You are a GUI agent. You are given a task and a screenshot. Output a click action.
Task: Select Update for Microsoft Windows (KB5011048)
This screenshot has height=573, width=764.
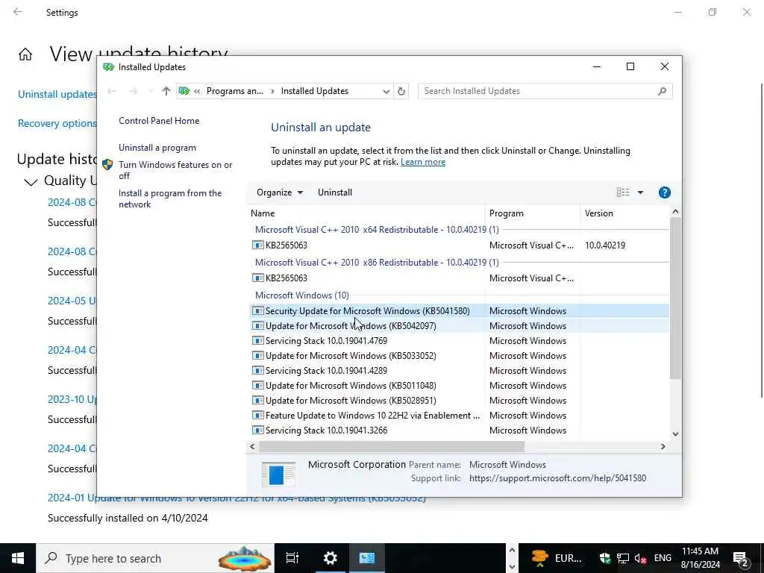pyautogui.click(x=460, y=386)
